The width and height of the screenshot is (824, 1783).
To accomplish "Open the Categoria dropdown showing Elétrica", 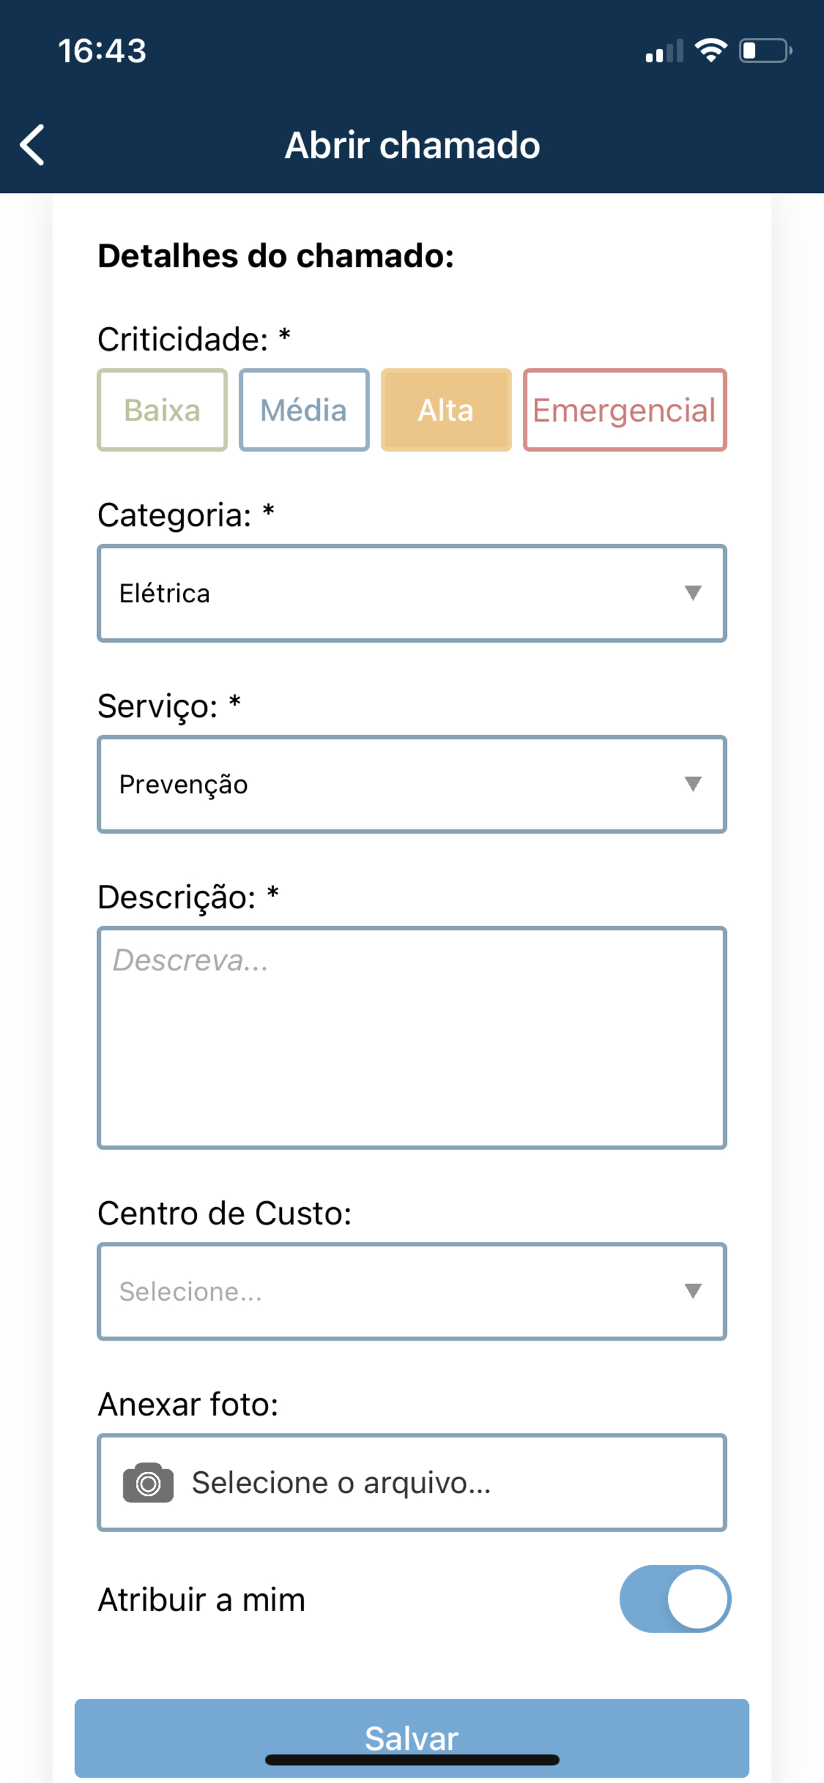I will tap(412, 593).
